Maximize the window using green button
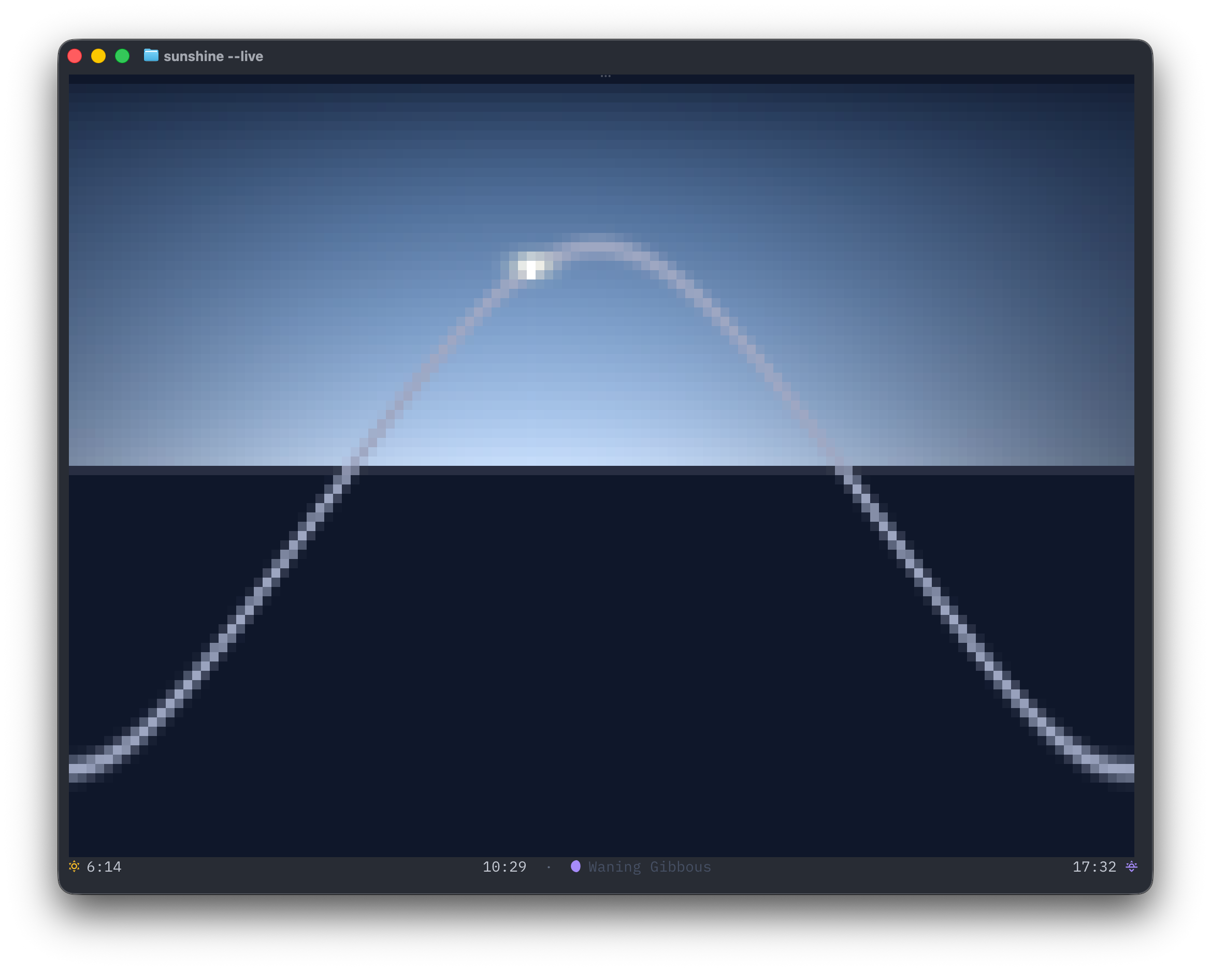Viewport: 1211px width, 971px height. pyautogui.click(x=122, y=56)
